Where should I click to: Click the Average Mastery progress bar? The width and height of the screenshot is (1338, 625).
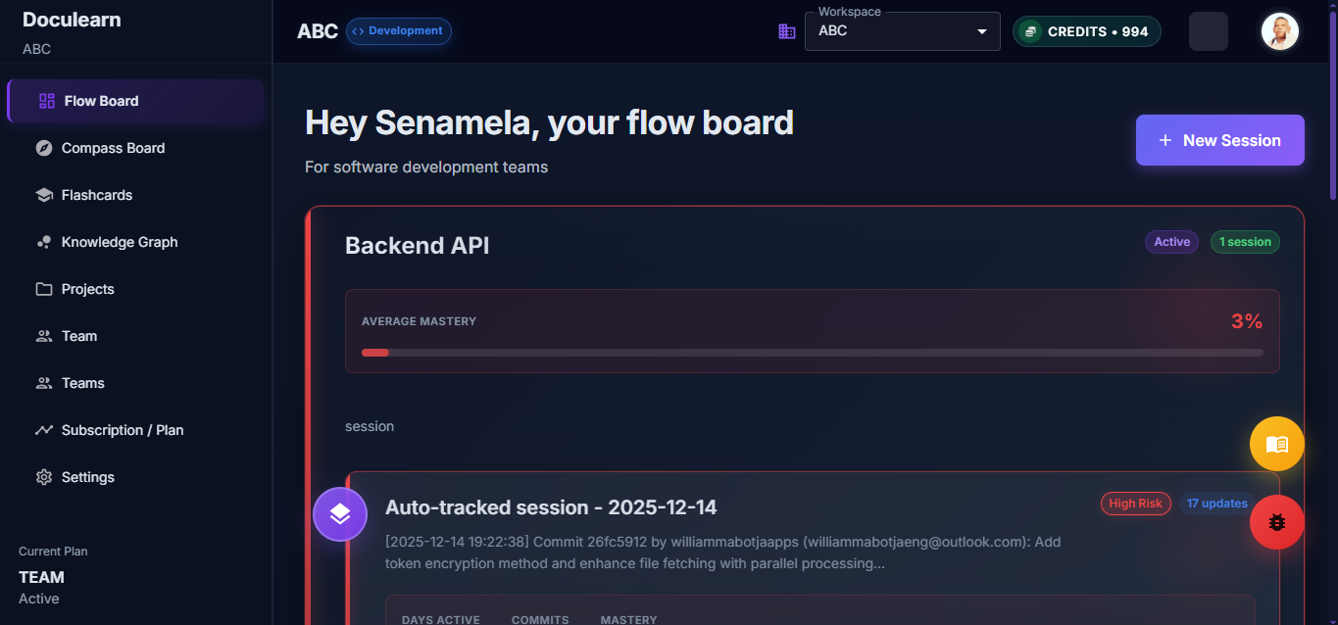pos(812,353)
